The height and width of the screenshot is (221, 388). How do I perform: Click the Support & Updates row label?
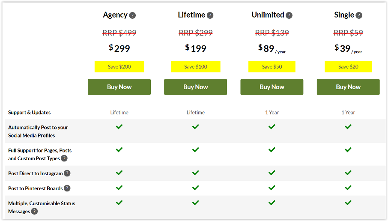(x=29, y=113)
